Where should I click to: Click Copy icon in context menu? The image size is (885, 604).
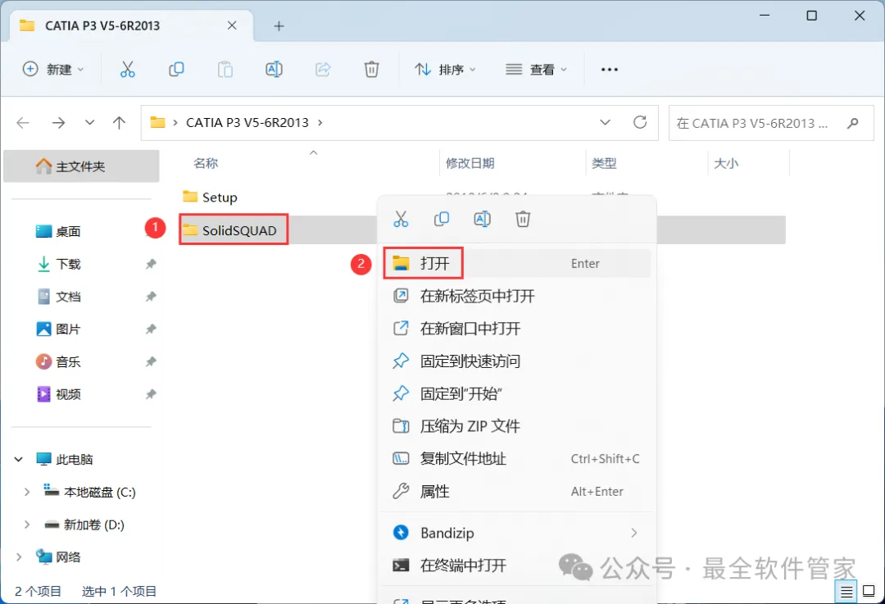[442, 219]
